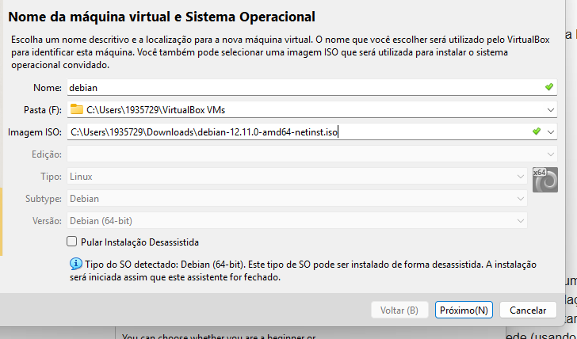Screen dimensions: 577x339
Task: Click the blue info icon beside detected OS
Action: (76, 264)
